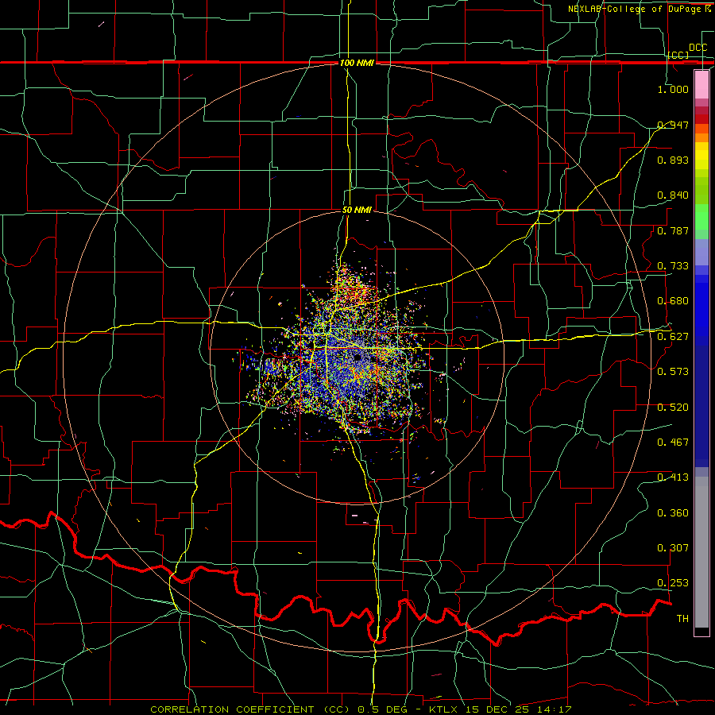Select the 1.000 legend value
Image resolution: width=715 pixels, height=715 pixels.
tap(673, 89)
